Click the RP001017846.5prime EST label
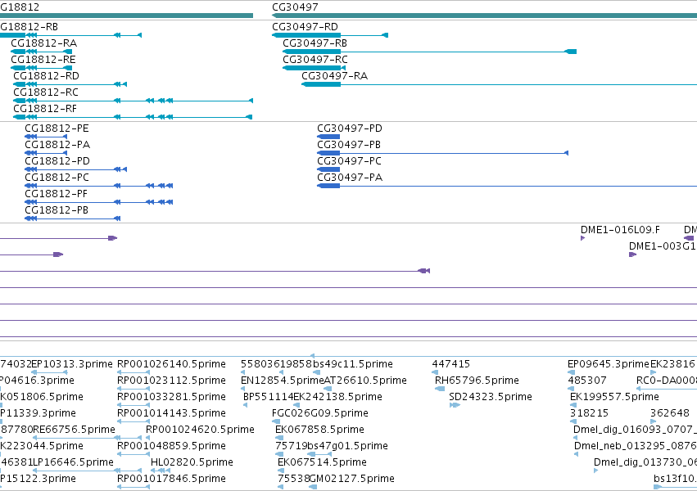Screen dimensions: 697x491 coord(171,479)
